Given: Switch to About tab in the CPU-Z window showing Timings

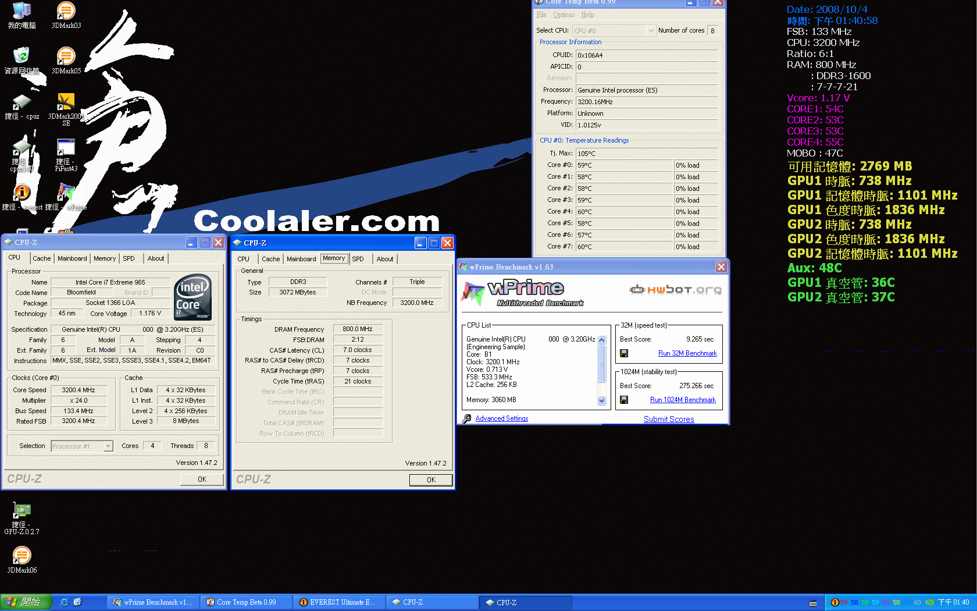Looking at the screenshot, I should coord(384,259).
